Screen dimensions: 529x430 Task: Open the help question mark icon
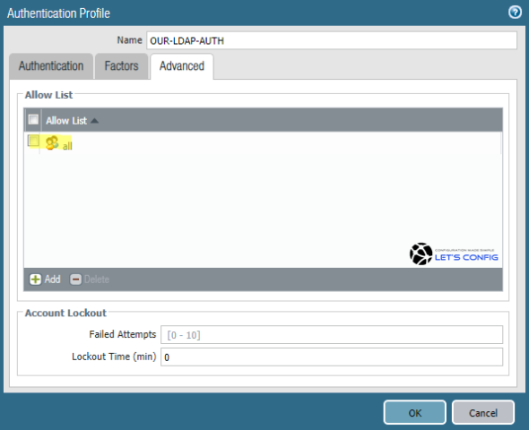tap(515, 13)
